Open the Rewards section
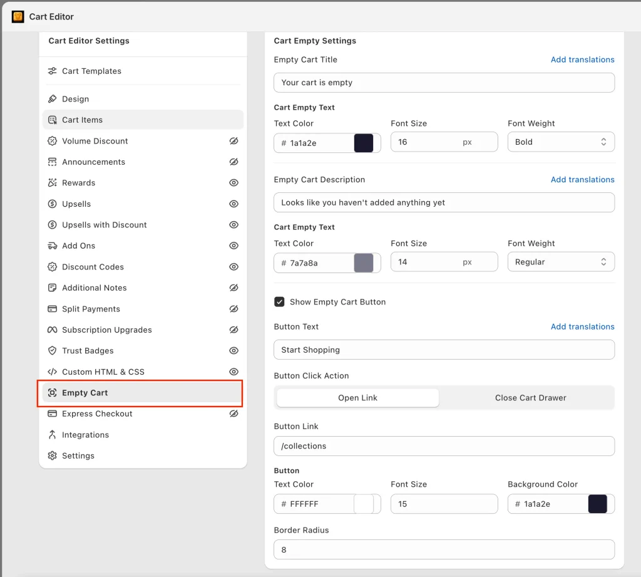This screenshot has width=641, height=577. pos(143,183)
